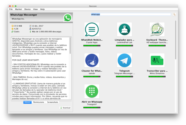Click the TrianguloY developer label
The height and width of the screenshot is (125, 186).
(x=92, y=104)
